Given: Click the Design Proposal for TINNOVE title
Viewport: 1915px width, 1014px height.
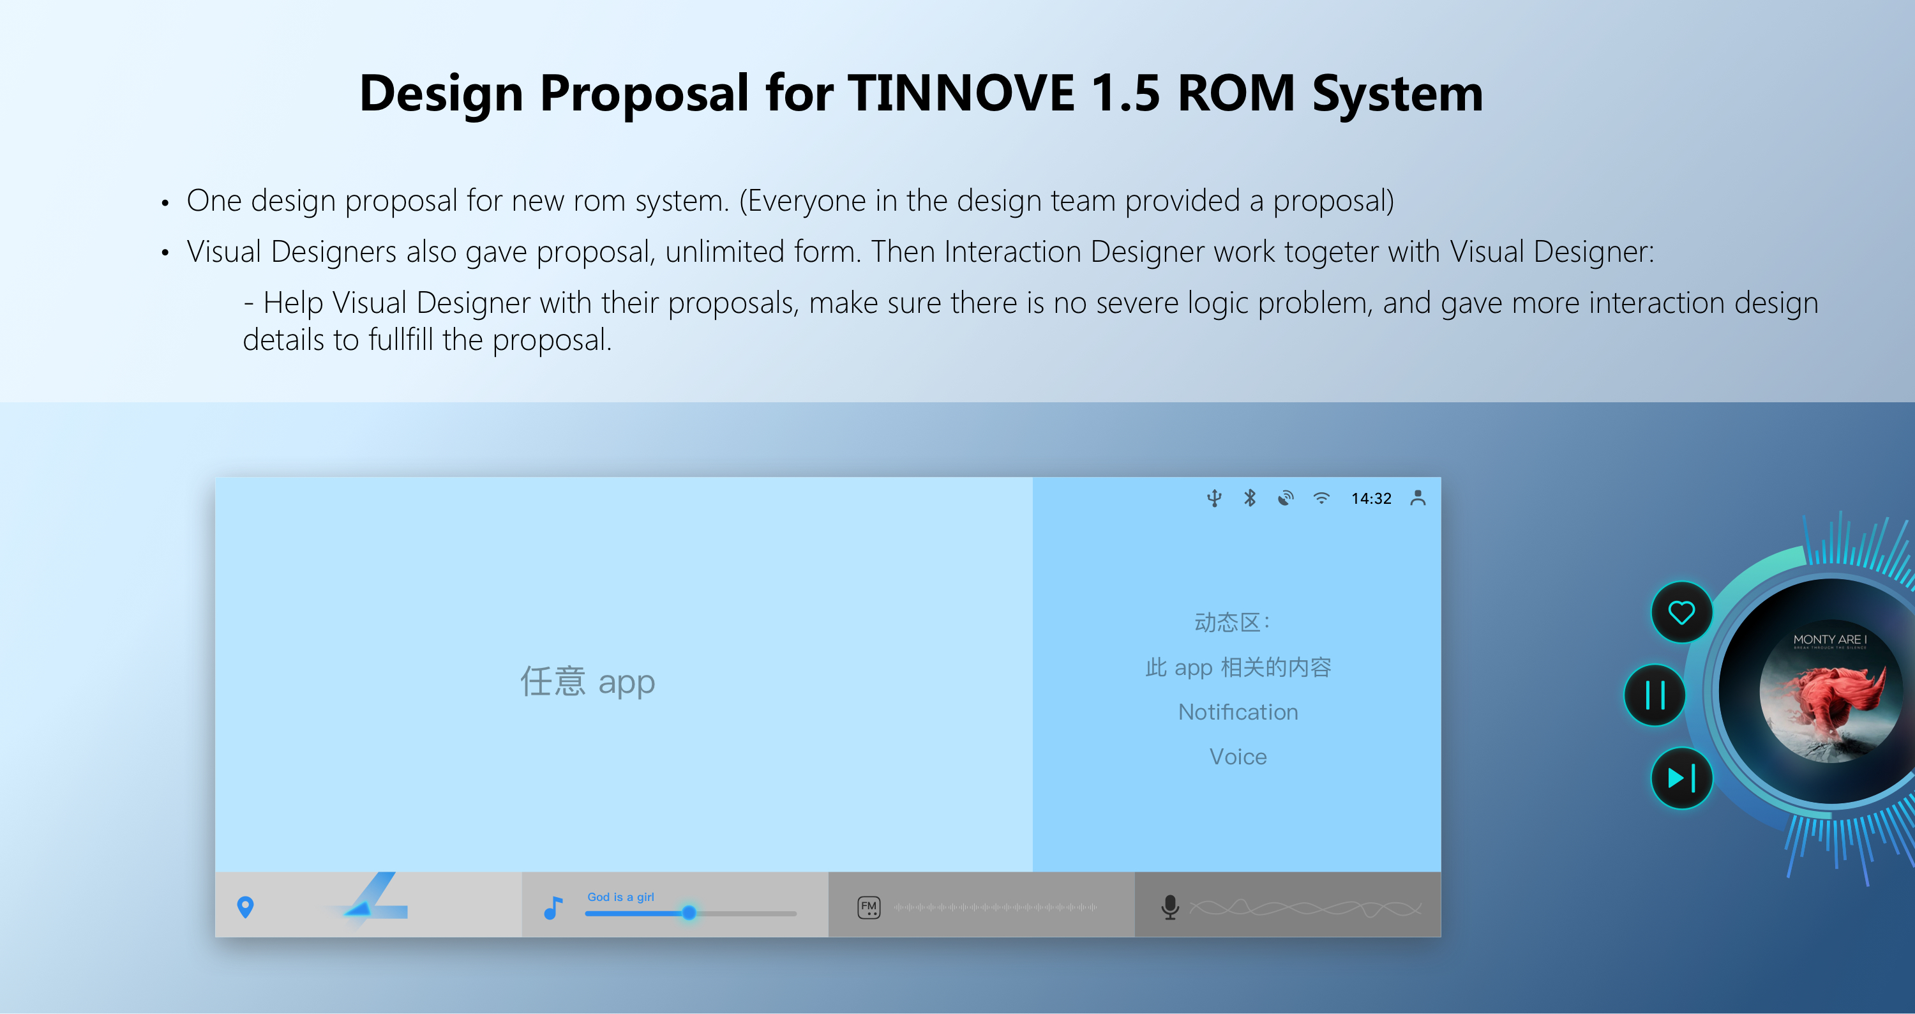Looking at the screenshot, I should tap(921, 93).
